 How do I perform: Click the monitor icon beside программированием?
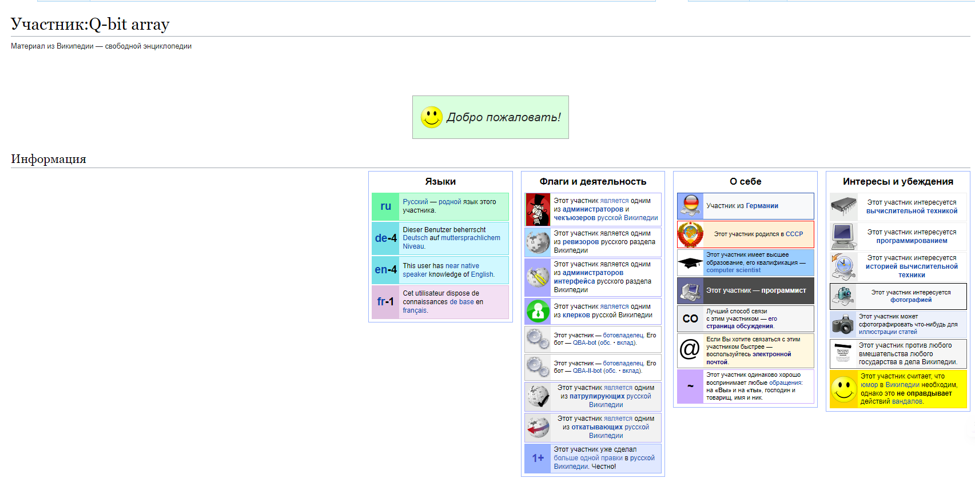tap(843, 236)
